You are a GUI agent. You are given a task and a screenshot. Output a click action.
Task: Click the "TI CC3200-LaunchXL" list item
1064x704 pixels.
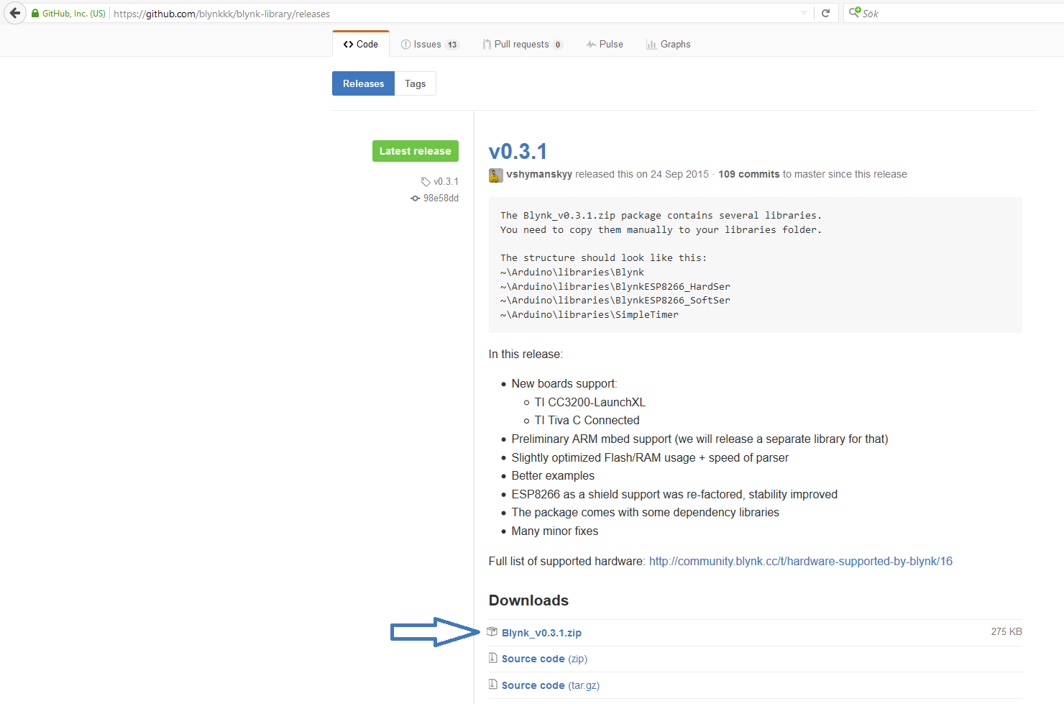(590, 402)
